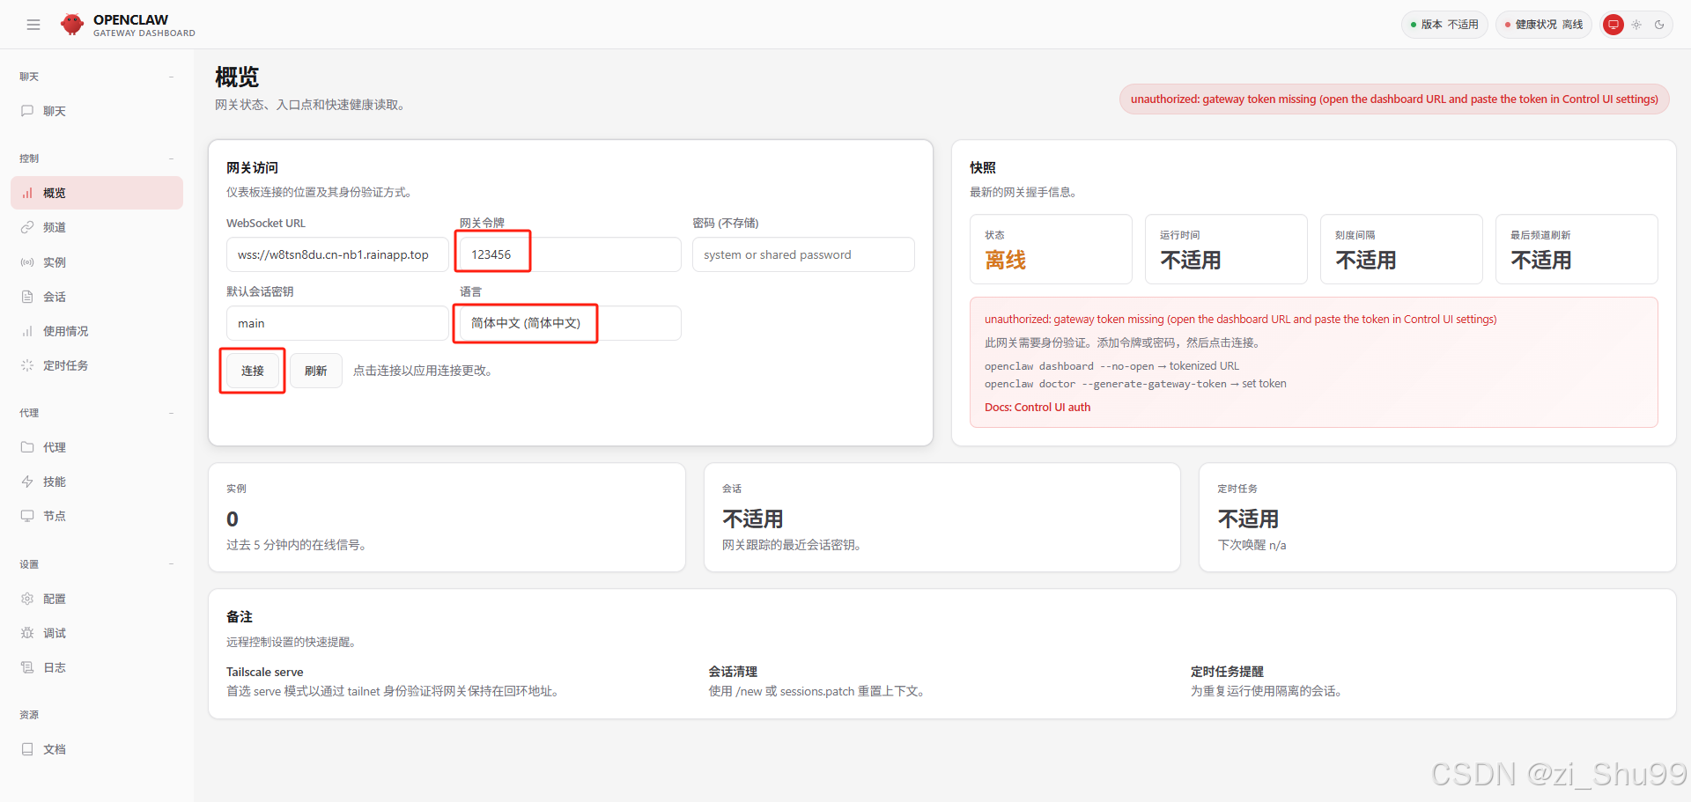This screenshot has width=1691, height=802.
Task: Click the hamburger menu icon
Action: point(33,25)
